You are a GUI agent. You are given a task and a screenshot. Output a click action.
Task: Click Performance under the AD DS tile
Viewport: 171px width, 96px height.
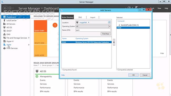point(45,88)
